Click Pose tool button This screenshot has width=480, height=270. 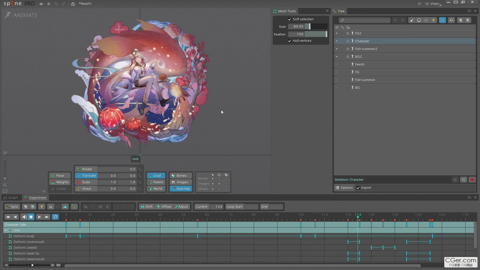60,176
